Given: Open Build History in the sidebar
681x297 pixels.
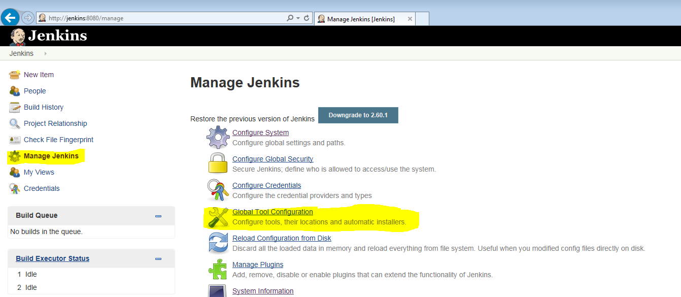Looking at the screenshot, I should pyautogui.click(x=44, y=107).
